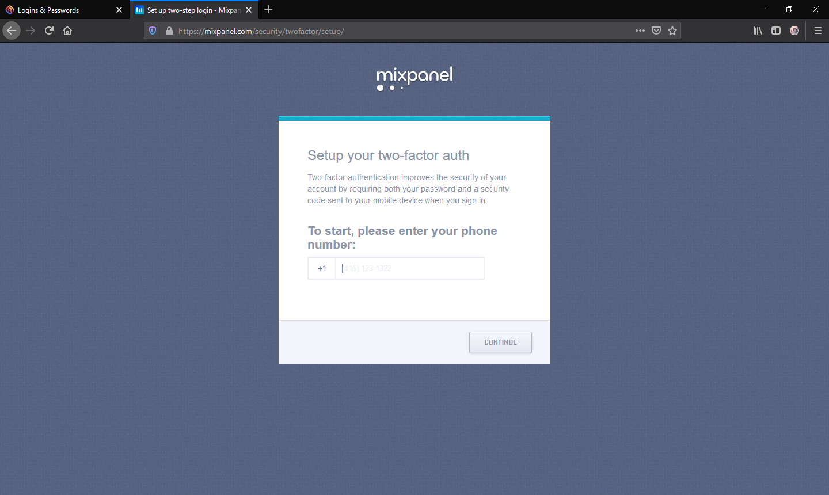
Task: Click the mixpanel logo
Action: [x=414, y=79]
